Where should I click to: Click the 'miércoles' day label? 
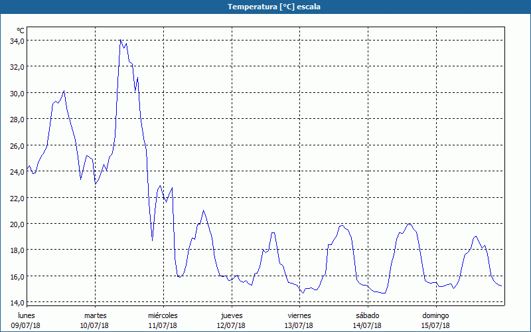163,315
